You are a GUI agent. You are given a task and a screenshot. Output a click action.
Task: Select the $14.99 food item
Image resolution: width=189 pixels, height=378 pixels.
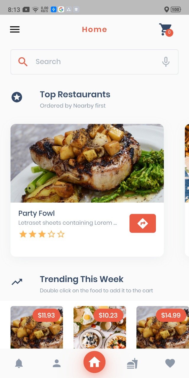162,327
